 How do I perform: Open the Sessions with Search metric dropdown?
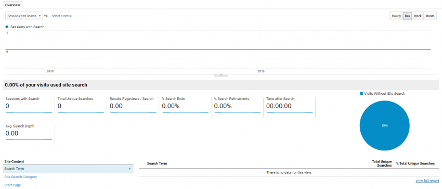click(24, 16)
